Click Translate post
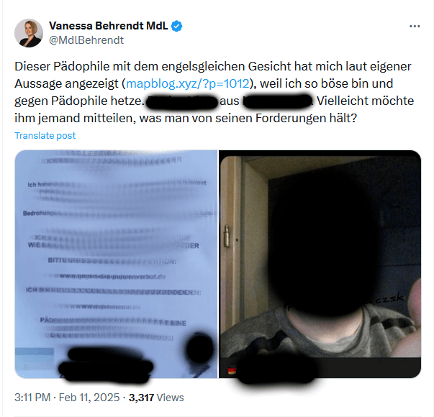 (45, 135)
